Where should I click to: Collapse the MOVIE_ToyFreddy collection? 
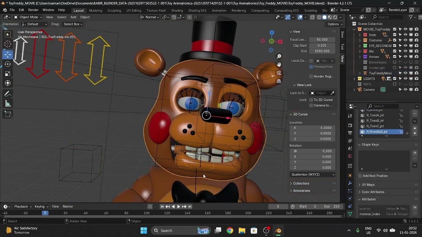[354, 29]
